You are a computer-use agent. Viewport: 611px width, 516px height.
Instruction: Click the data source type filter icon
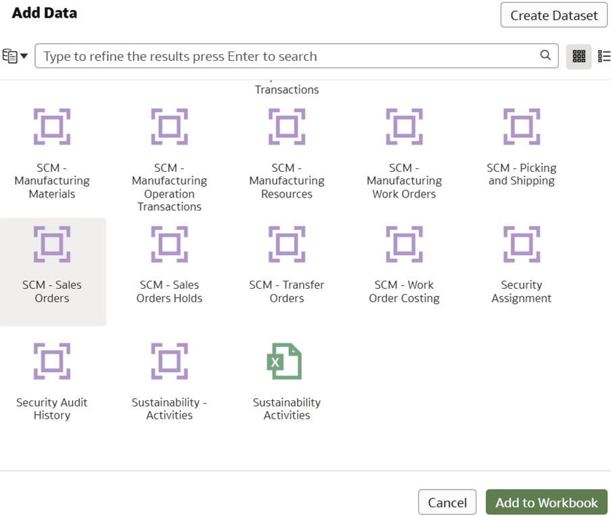pos(9,56)
